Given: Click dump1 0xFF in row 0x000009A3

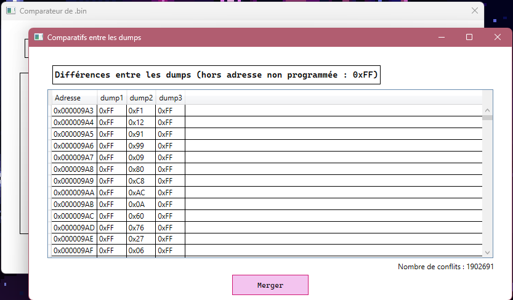Looking at the screenshot, I should tap(107, 111).
